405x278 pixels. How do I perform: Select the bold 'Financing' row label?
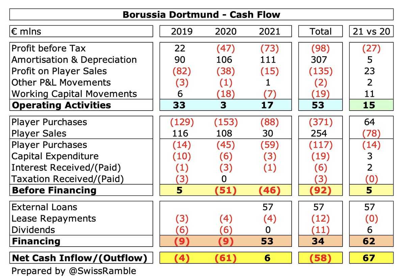36,241
